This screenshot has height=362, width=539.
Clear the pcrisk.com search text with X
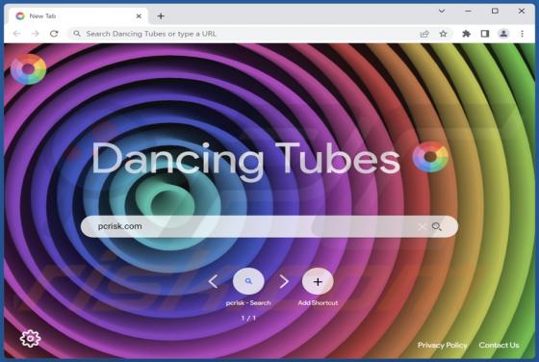(x=423, y=226)
